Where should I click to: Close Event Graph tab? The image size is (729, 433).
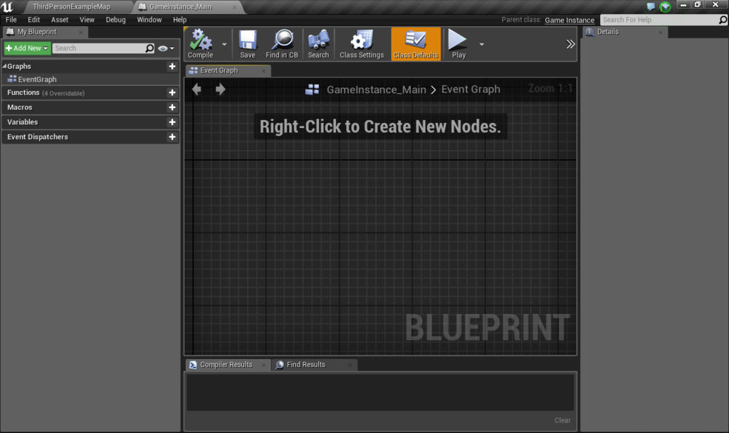point(263,70)
